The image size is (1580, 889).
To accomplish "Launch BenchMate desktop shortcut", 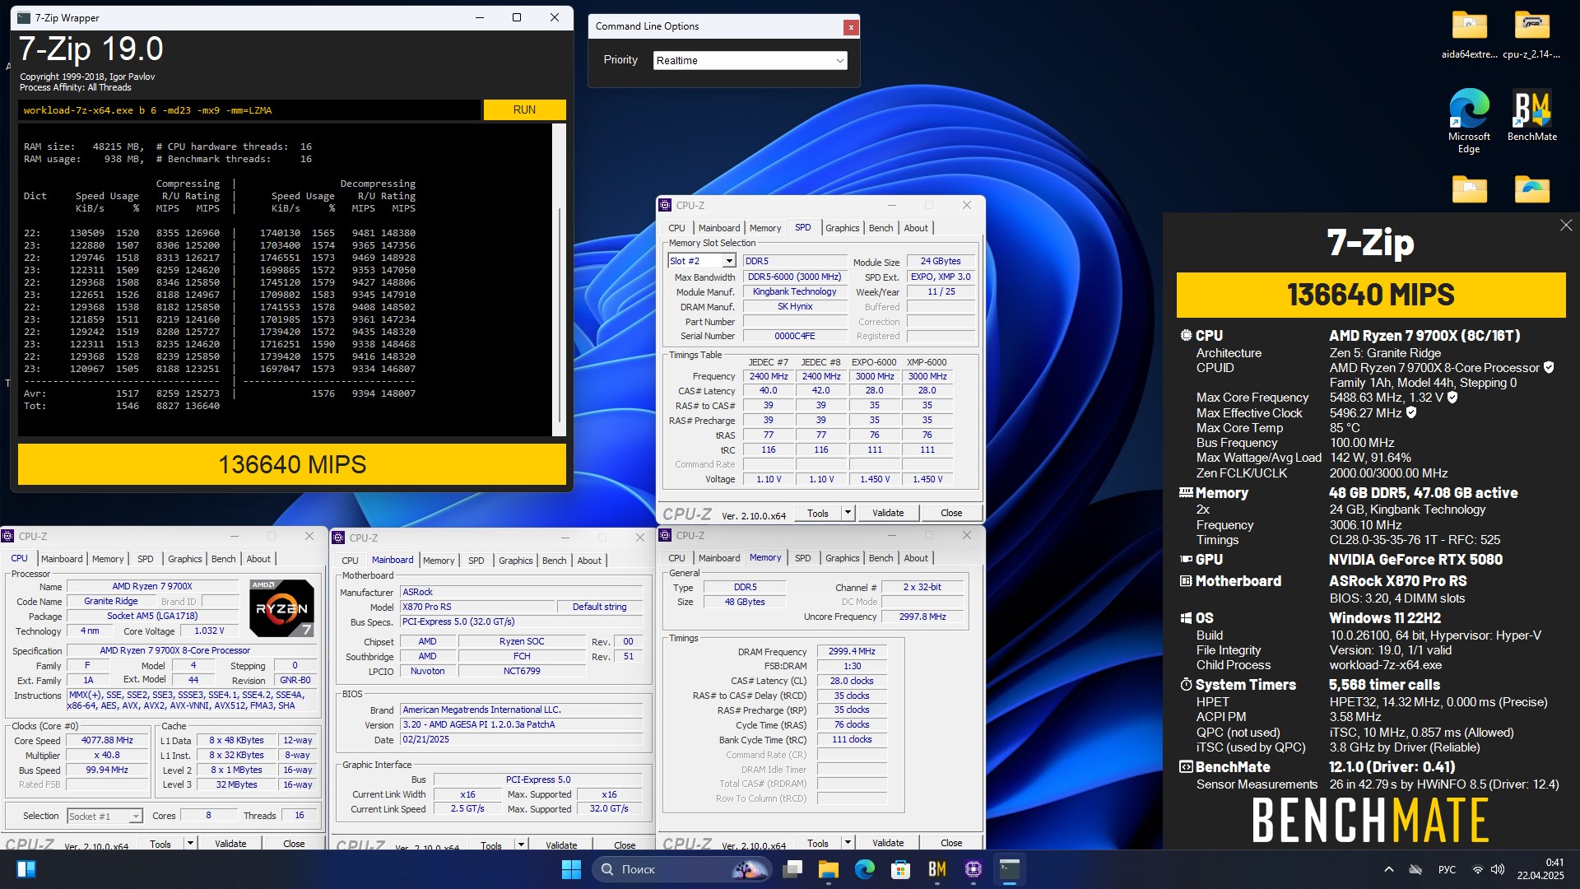I will click(1531, 115).
